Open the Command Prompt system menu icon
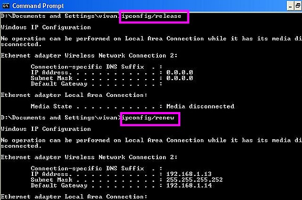 pos(6,6)
